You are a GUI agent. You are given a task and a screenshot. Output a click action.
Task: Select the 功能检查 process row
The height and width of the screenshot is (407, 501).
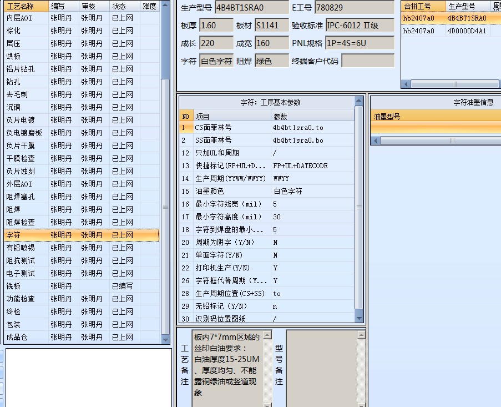pos(82,299)
